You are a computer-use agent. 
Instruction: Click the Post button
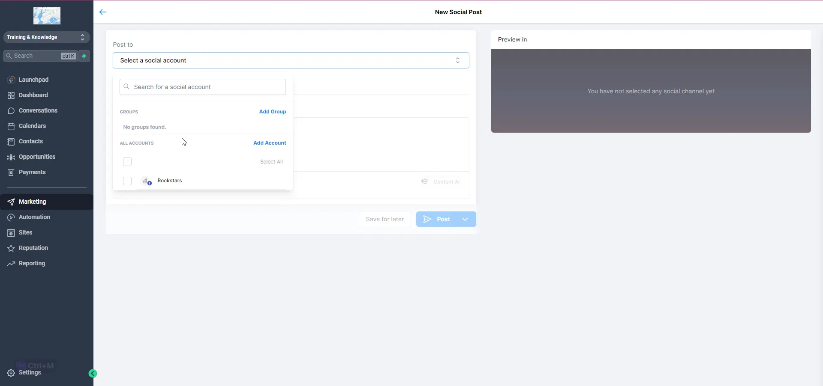click(x=437, y=219)
